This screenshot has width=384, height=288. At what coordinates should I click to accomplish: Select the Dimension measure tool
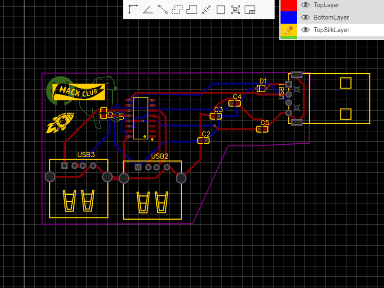(x=206, y=10)
